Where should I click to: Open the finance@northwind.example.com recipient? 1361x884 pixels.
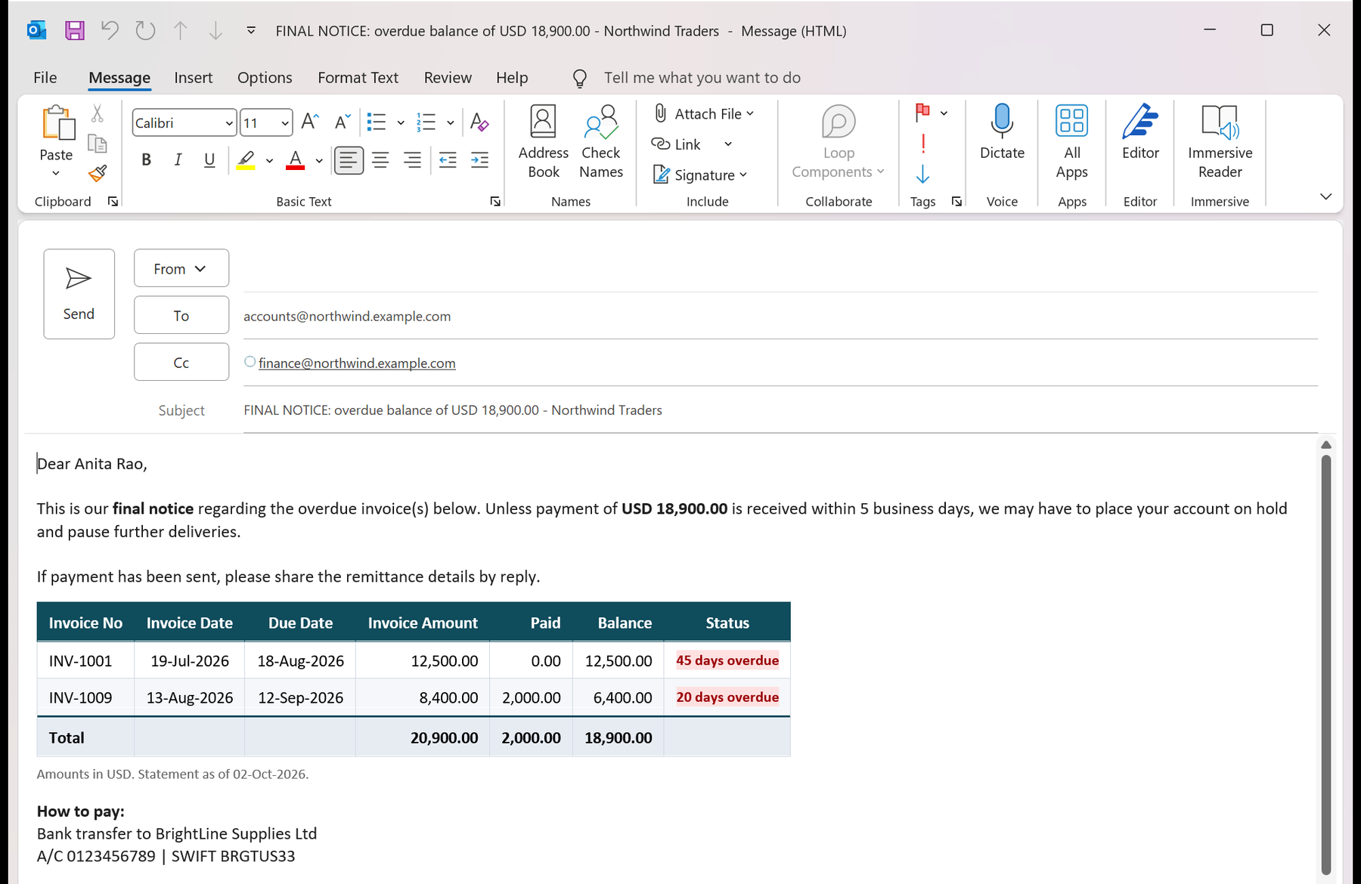pyautogui.click(x=357, y=363)
